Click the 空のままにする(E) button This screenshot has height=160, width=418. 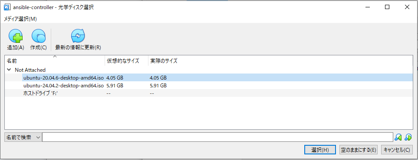(x=359, y=150)
